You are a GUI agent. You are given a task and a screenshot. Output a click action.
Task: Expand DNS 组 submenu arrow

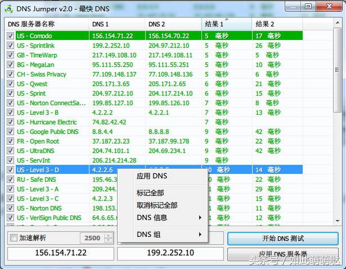point(200,234)
